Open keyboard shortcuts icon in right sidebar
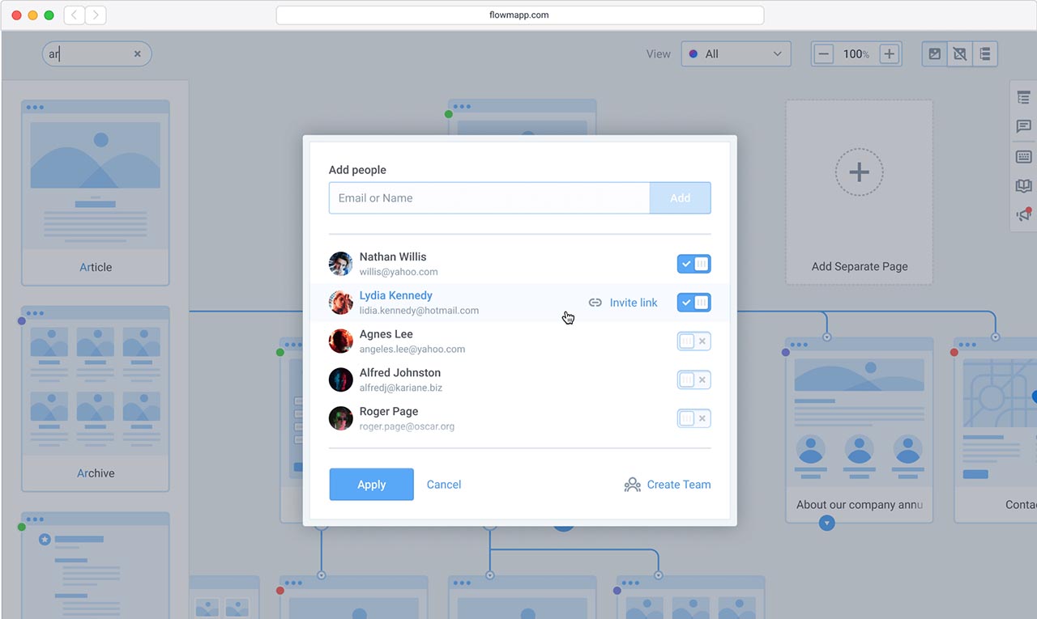 coord(1024,157)
